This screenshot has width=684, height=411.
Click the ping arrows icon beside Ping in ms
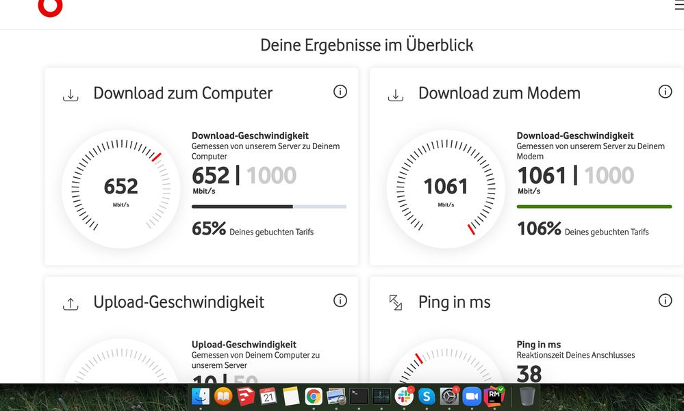[x=396, y=302]
